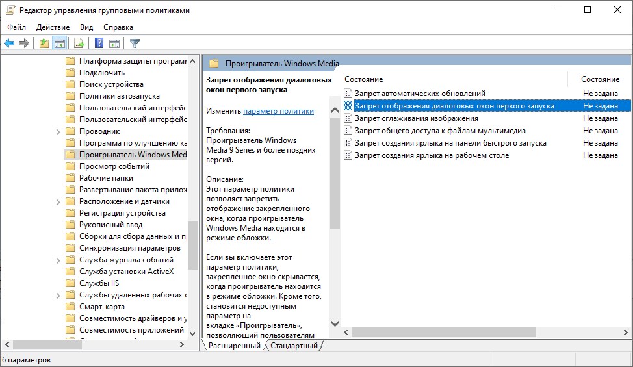Toggle show/hide console tree button
Image resolution: width=633 pixels, height=367 pixels.
pyautogui.click(x=60, y=44)
